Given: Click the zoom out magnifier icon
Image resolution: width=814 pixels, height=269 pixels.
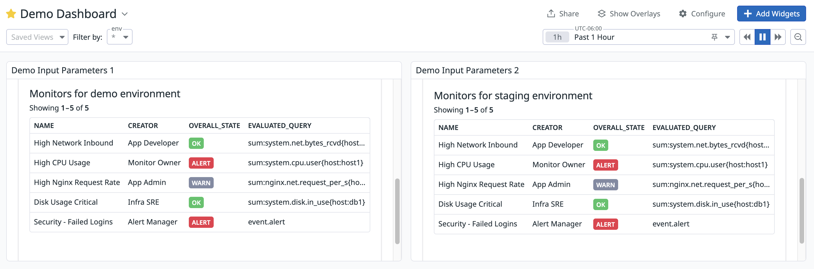Looking at the screenshot, I should tap(798, 37).
